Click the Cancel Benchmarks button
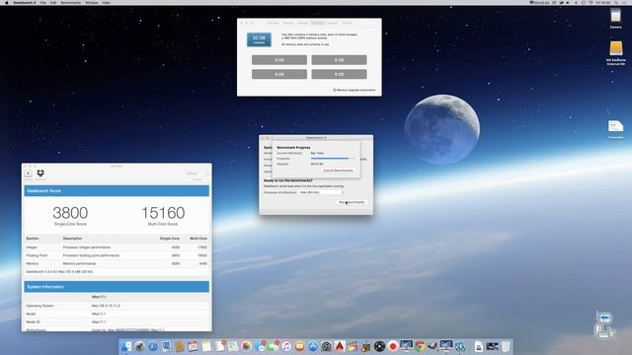 coord(338,171)
